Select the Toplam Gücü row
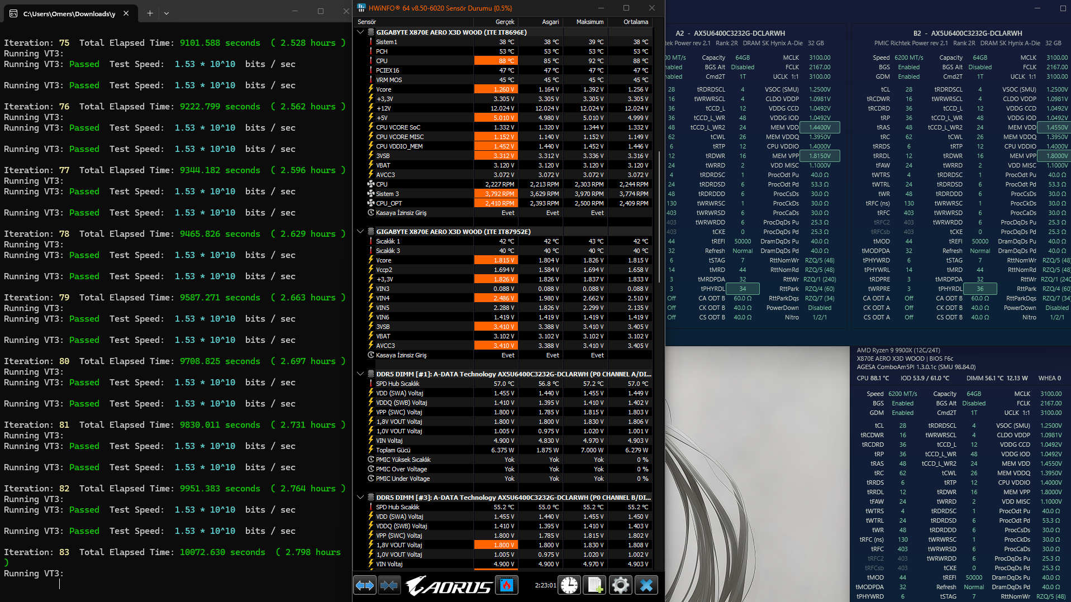The width and height of the screenshot is (1071, 602). click(503, 450)
